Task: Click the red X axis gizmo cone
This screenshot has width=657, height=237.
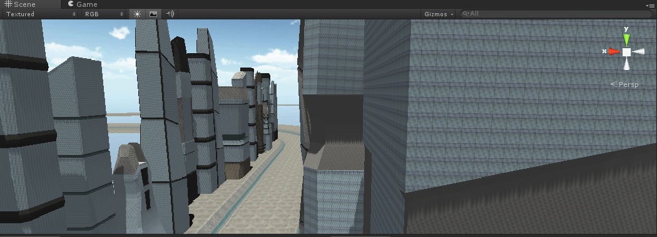Action: coord(614,51)
